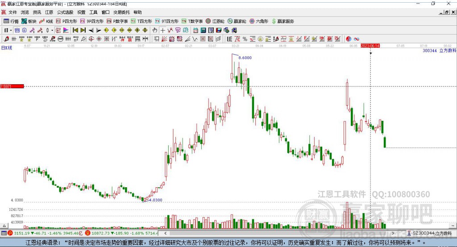Click the red circular target icon
This screenshot has width=457, height=247.
[91, 39]
